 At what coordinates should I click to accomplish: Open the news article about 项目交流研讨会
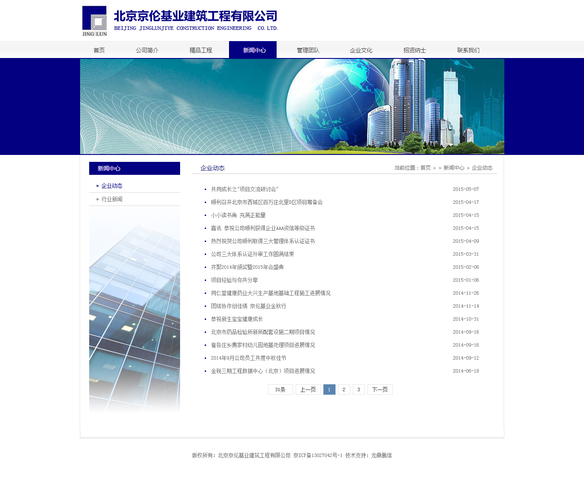coord(245,189)
